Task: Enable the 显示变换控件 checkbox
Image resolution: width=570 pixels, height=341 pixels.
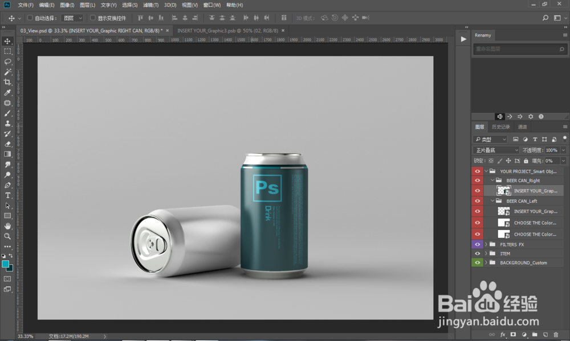Action: (x=93, y=18)
